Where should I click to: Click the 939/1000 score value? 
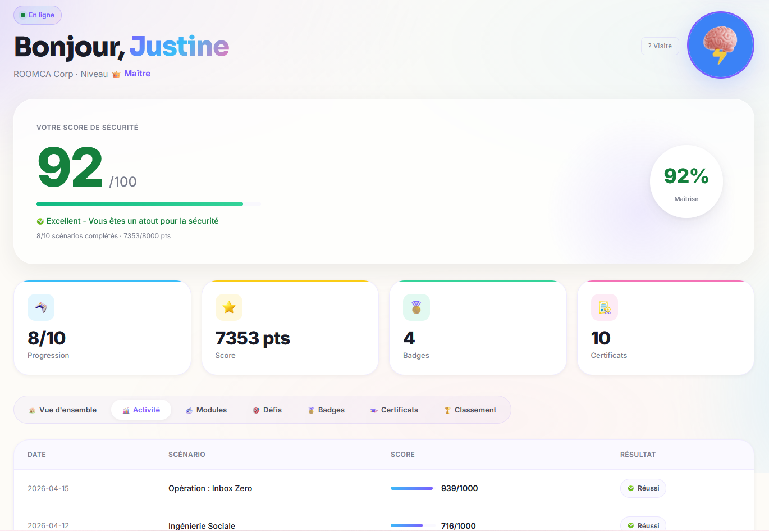coord(460,488)
